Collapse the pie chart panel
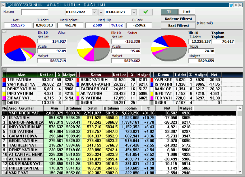245x177 pixels. (x=4, y=32)
